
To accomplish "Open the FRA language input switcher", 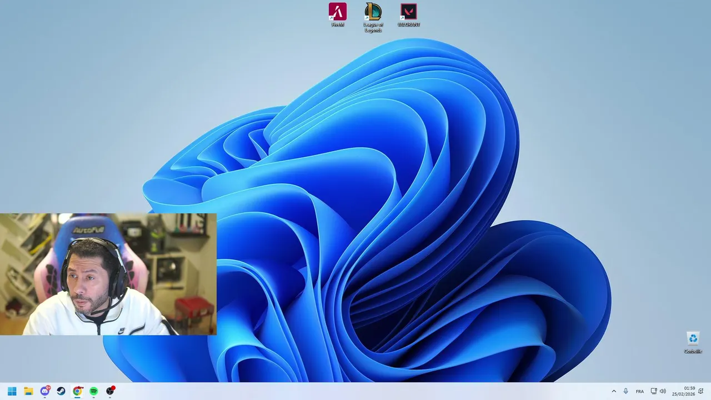I will (x=640, y=391).
